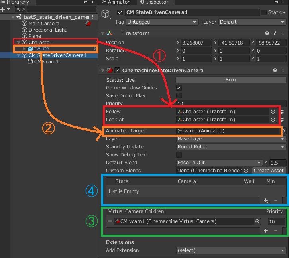Click the Create Asset button
The height and width of the screenshot is (258, 289).
pyautogui.click(x=269, y=171)
